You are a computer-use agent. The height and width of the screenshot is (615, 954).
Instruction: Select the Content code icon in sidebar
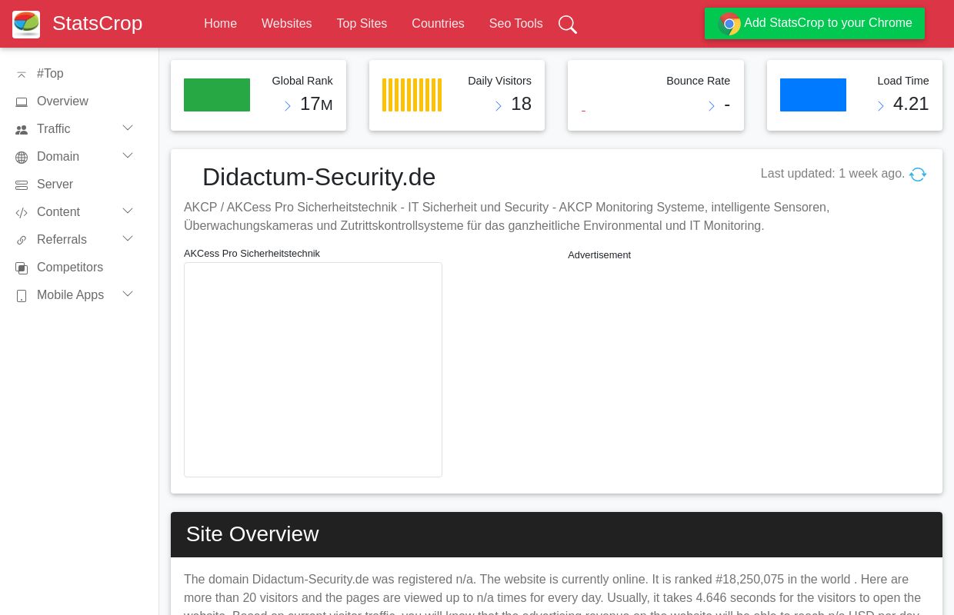click(22, 212)
